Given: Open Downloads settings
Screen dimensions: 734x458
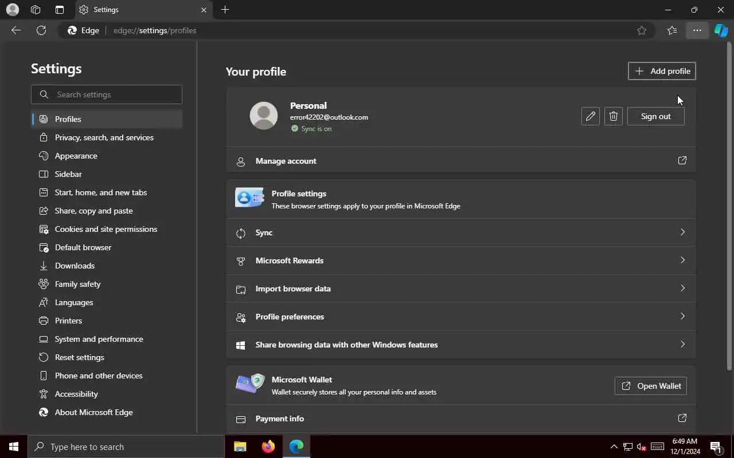Looking at the screenshot, I should tap(107, 266).
